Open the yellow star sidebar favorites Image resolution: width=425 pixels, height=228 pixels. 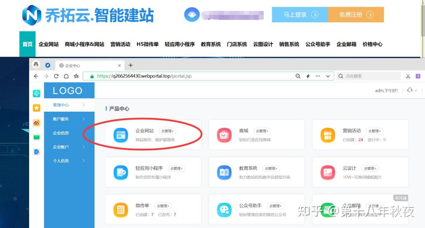click(x=37, y=108)
